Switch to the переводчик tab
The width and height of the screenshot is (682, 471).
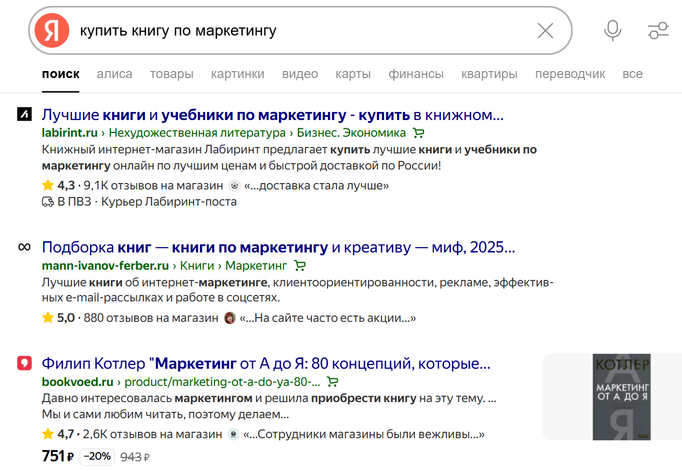[x=570, y=74]
